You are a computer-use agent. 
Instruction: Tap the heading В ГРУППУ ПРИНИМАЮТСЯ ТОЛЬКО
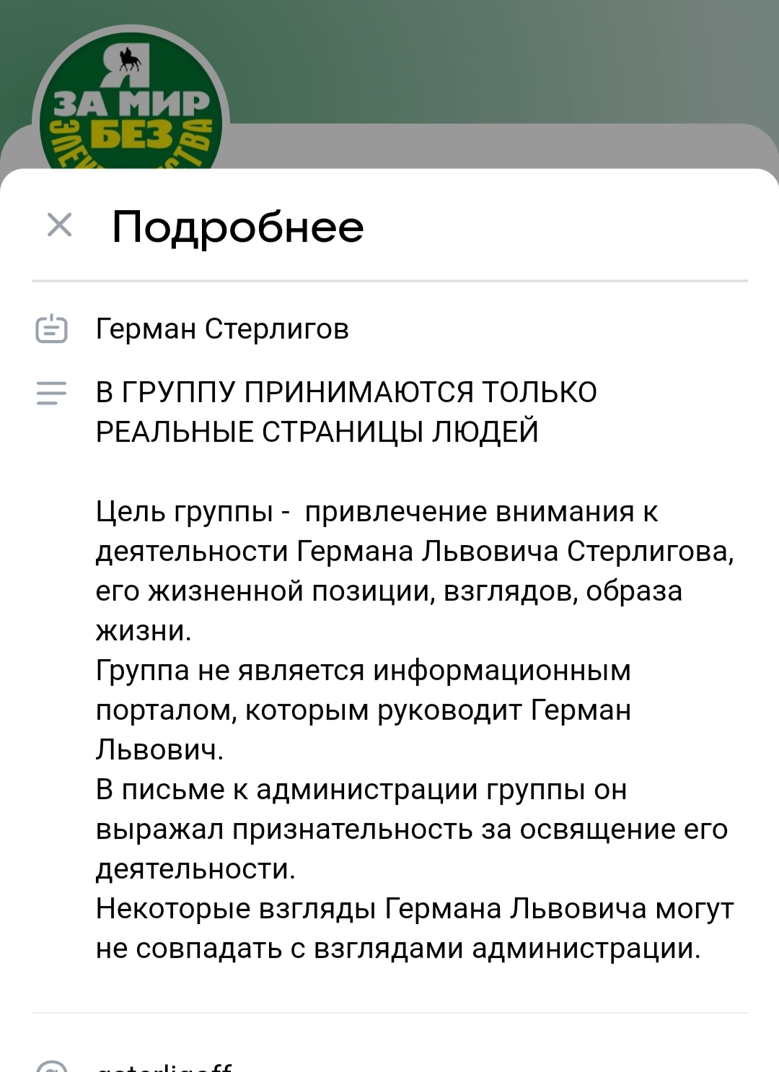tap(346, 392)
